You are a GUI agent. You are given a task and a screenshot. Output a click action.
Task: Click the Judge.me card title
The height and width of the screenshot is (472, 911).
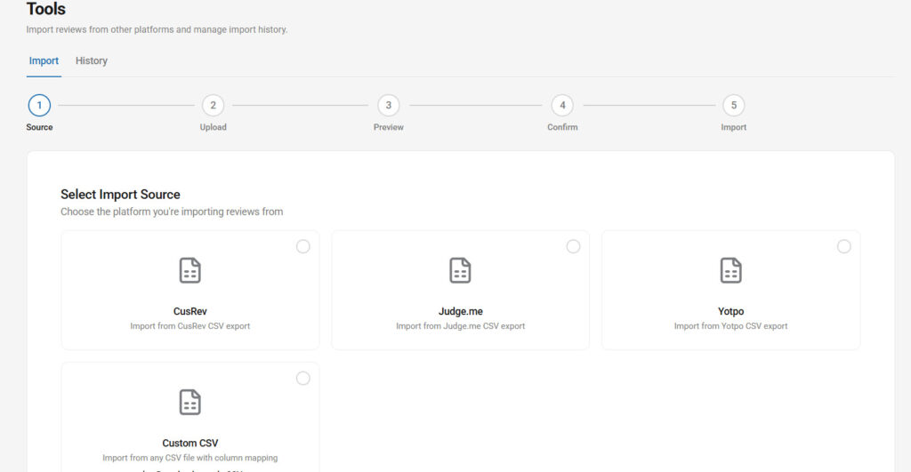tap(460, 311)
